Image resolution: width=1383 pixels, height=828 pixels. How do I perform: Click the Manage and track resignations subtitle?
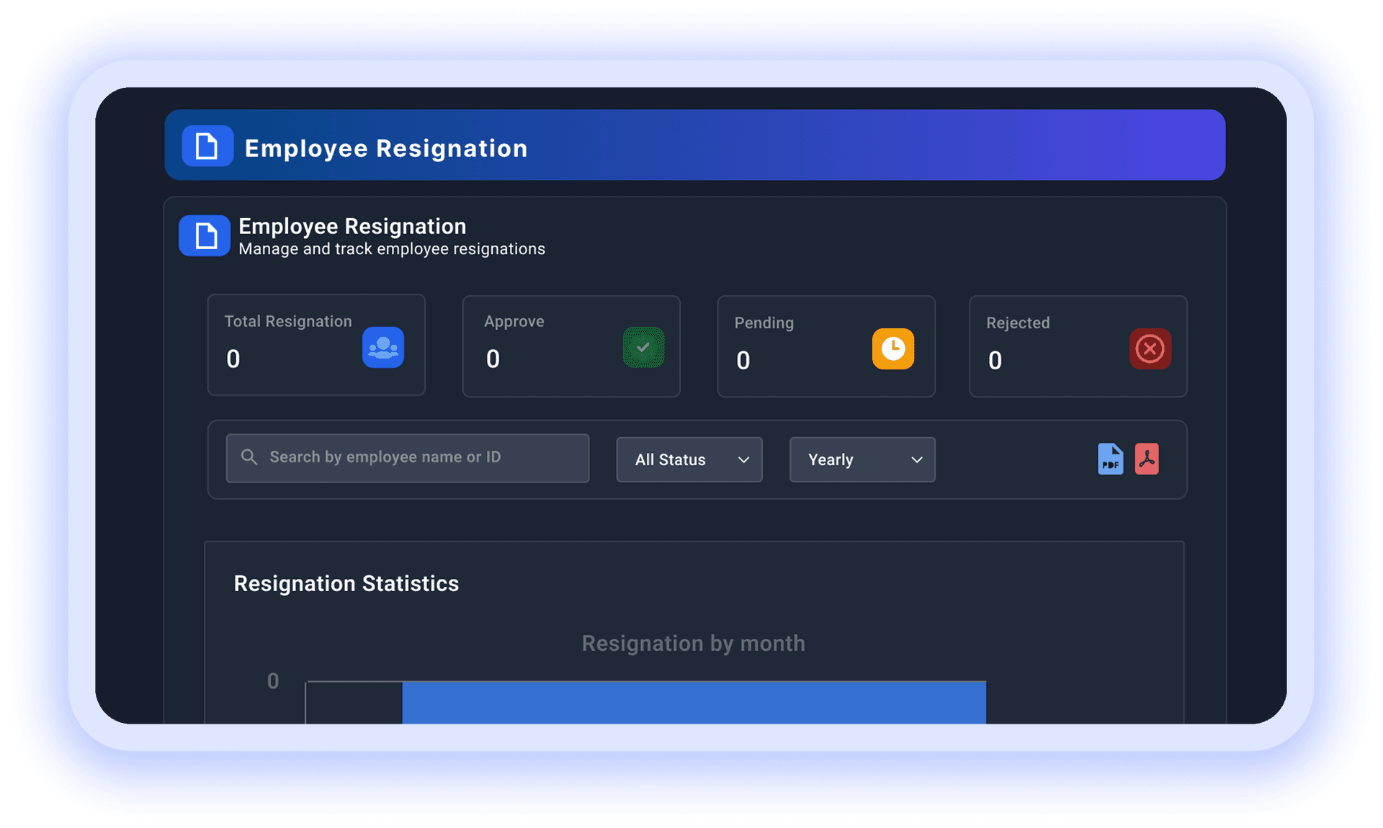[391, 248]
